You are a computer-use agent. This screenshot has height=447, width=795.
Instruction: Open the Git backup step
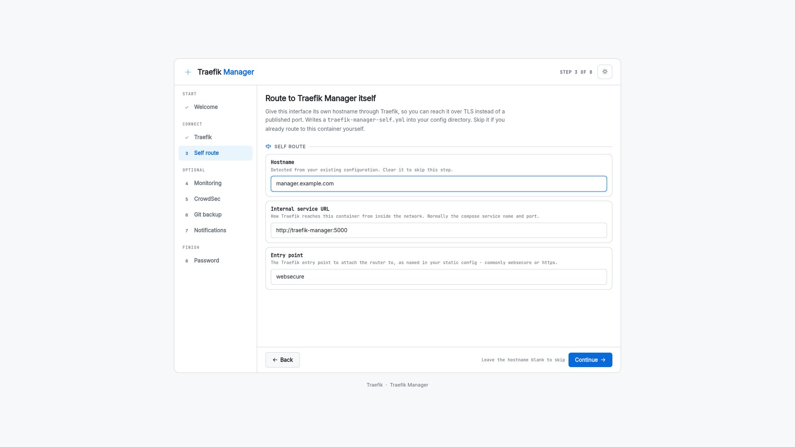point(215,215)
